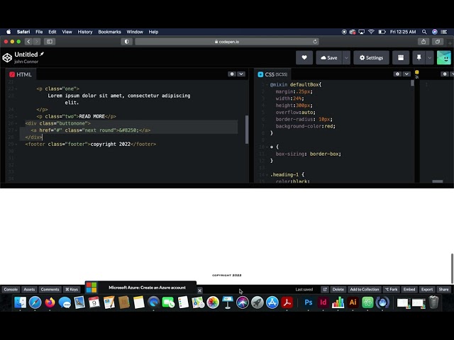Collapse the @mixin defaultBox fold arrow
This screenshot has width=454, height=340.
pos(267,85)
